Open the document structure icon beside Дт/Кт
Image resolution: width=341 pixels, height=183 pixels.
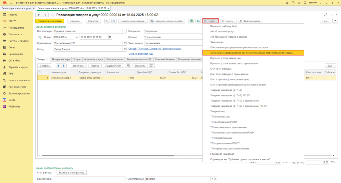click(114, 21)
